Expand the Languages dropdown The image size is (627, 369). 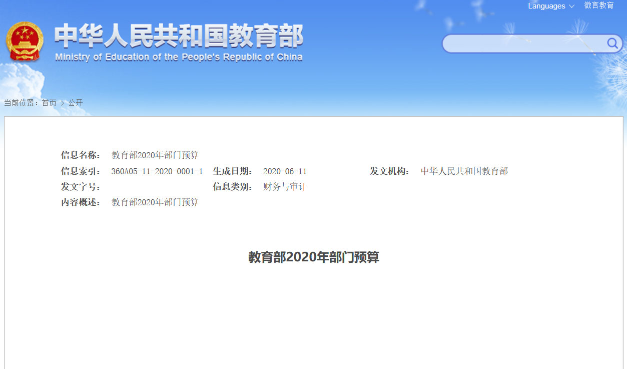(551, 6)
